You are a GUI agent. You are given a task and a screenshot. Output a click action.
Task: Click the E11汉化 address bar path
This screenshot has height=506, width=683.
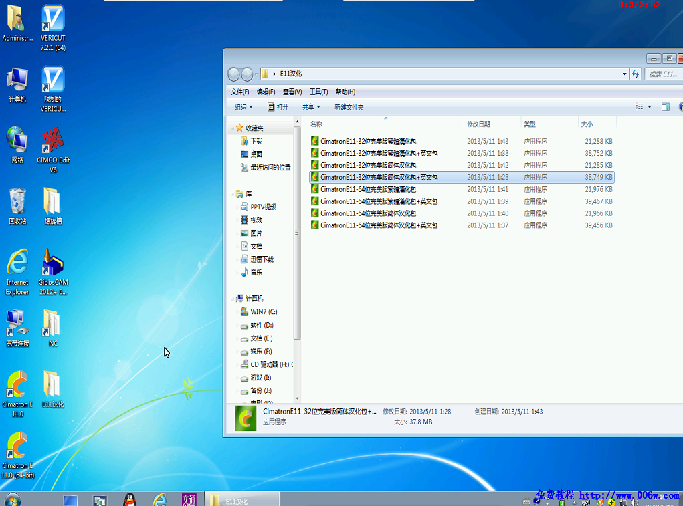coord(291,74)
